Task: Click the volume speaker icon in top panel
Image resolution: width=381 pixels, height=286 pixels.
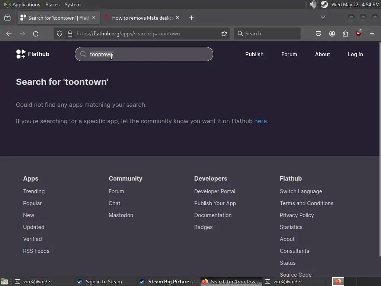Action: pyautogui.click(x=313, y=4)
